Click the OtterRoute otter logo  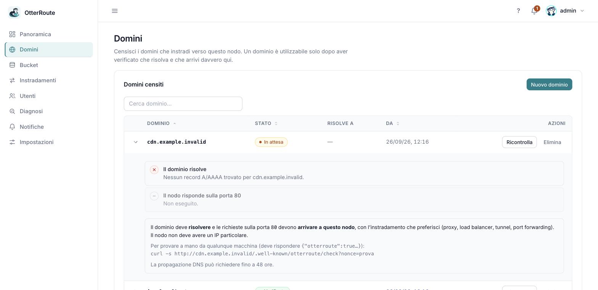tap(14, 13)
